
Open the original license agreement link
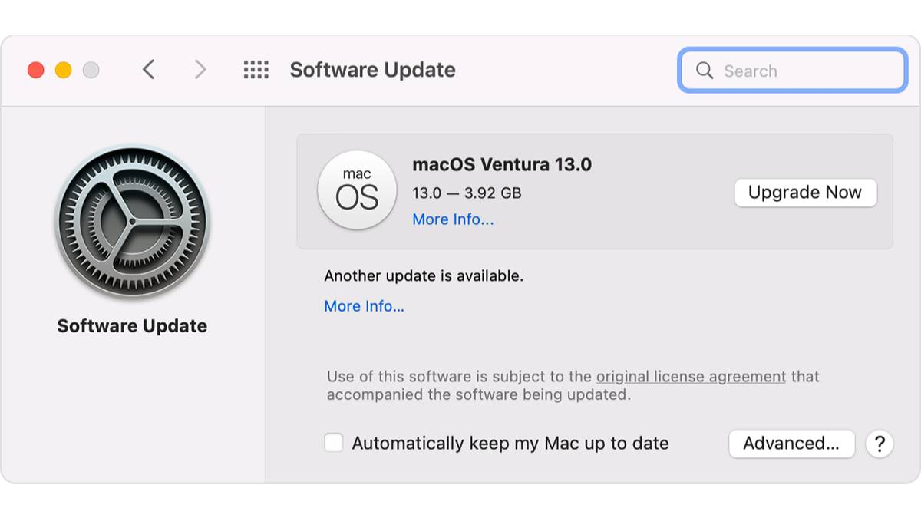pyautogui.click(x=691, y=377)
